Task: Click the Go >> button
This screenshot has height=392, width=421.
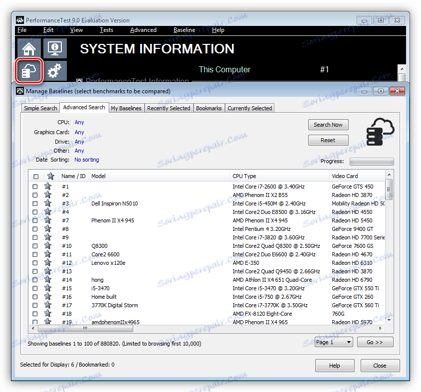Action: click(375, 342)
